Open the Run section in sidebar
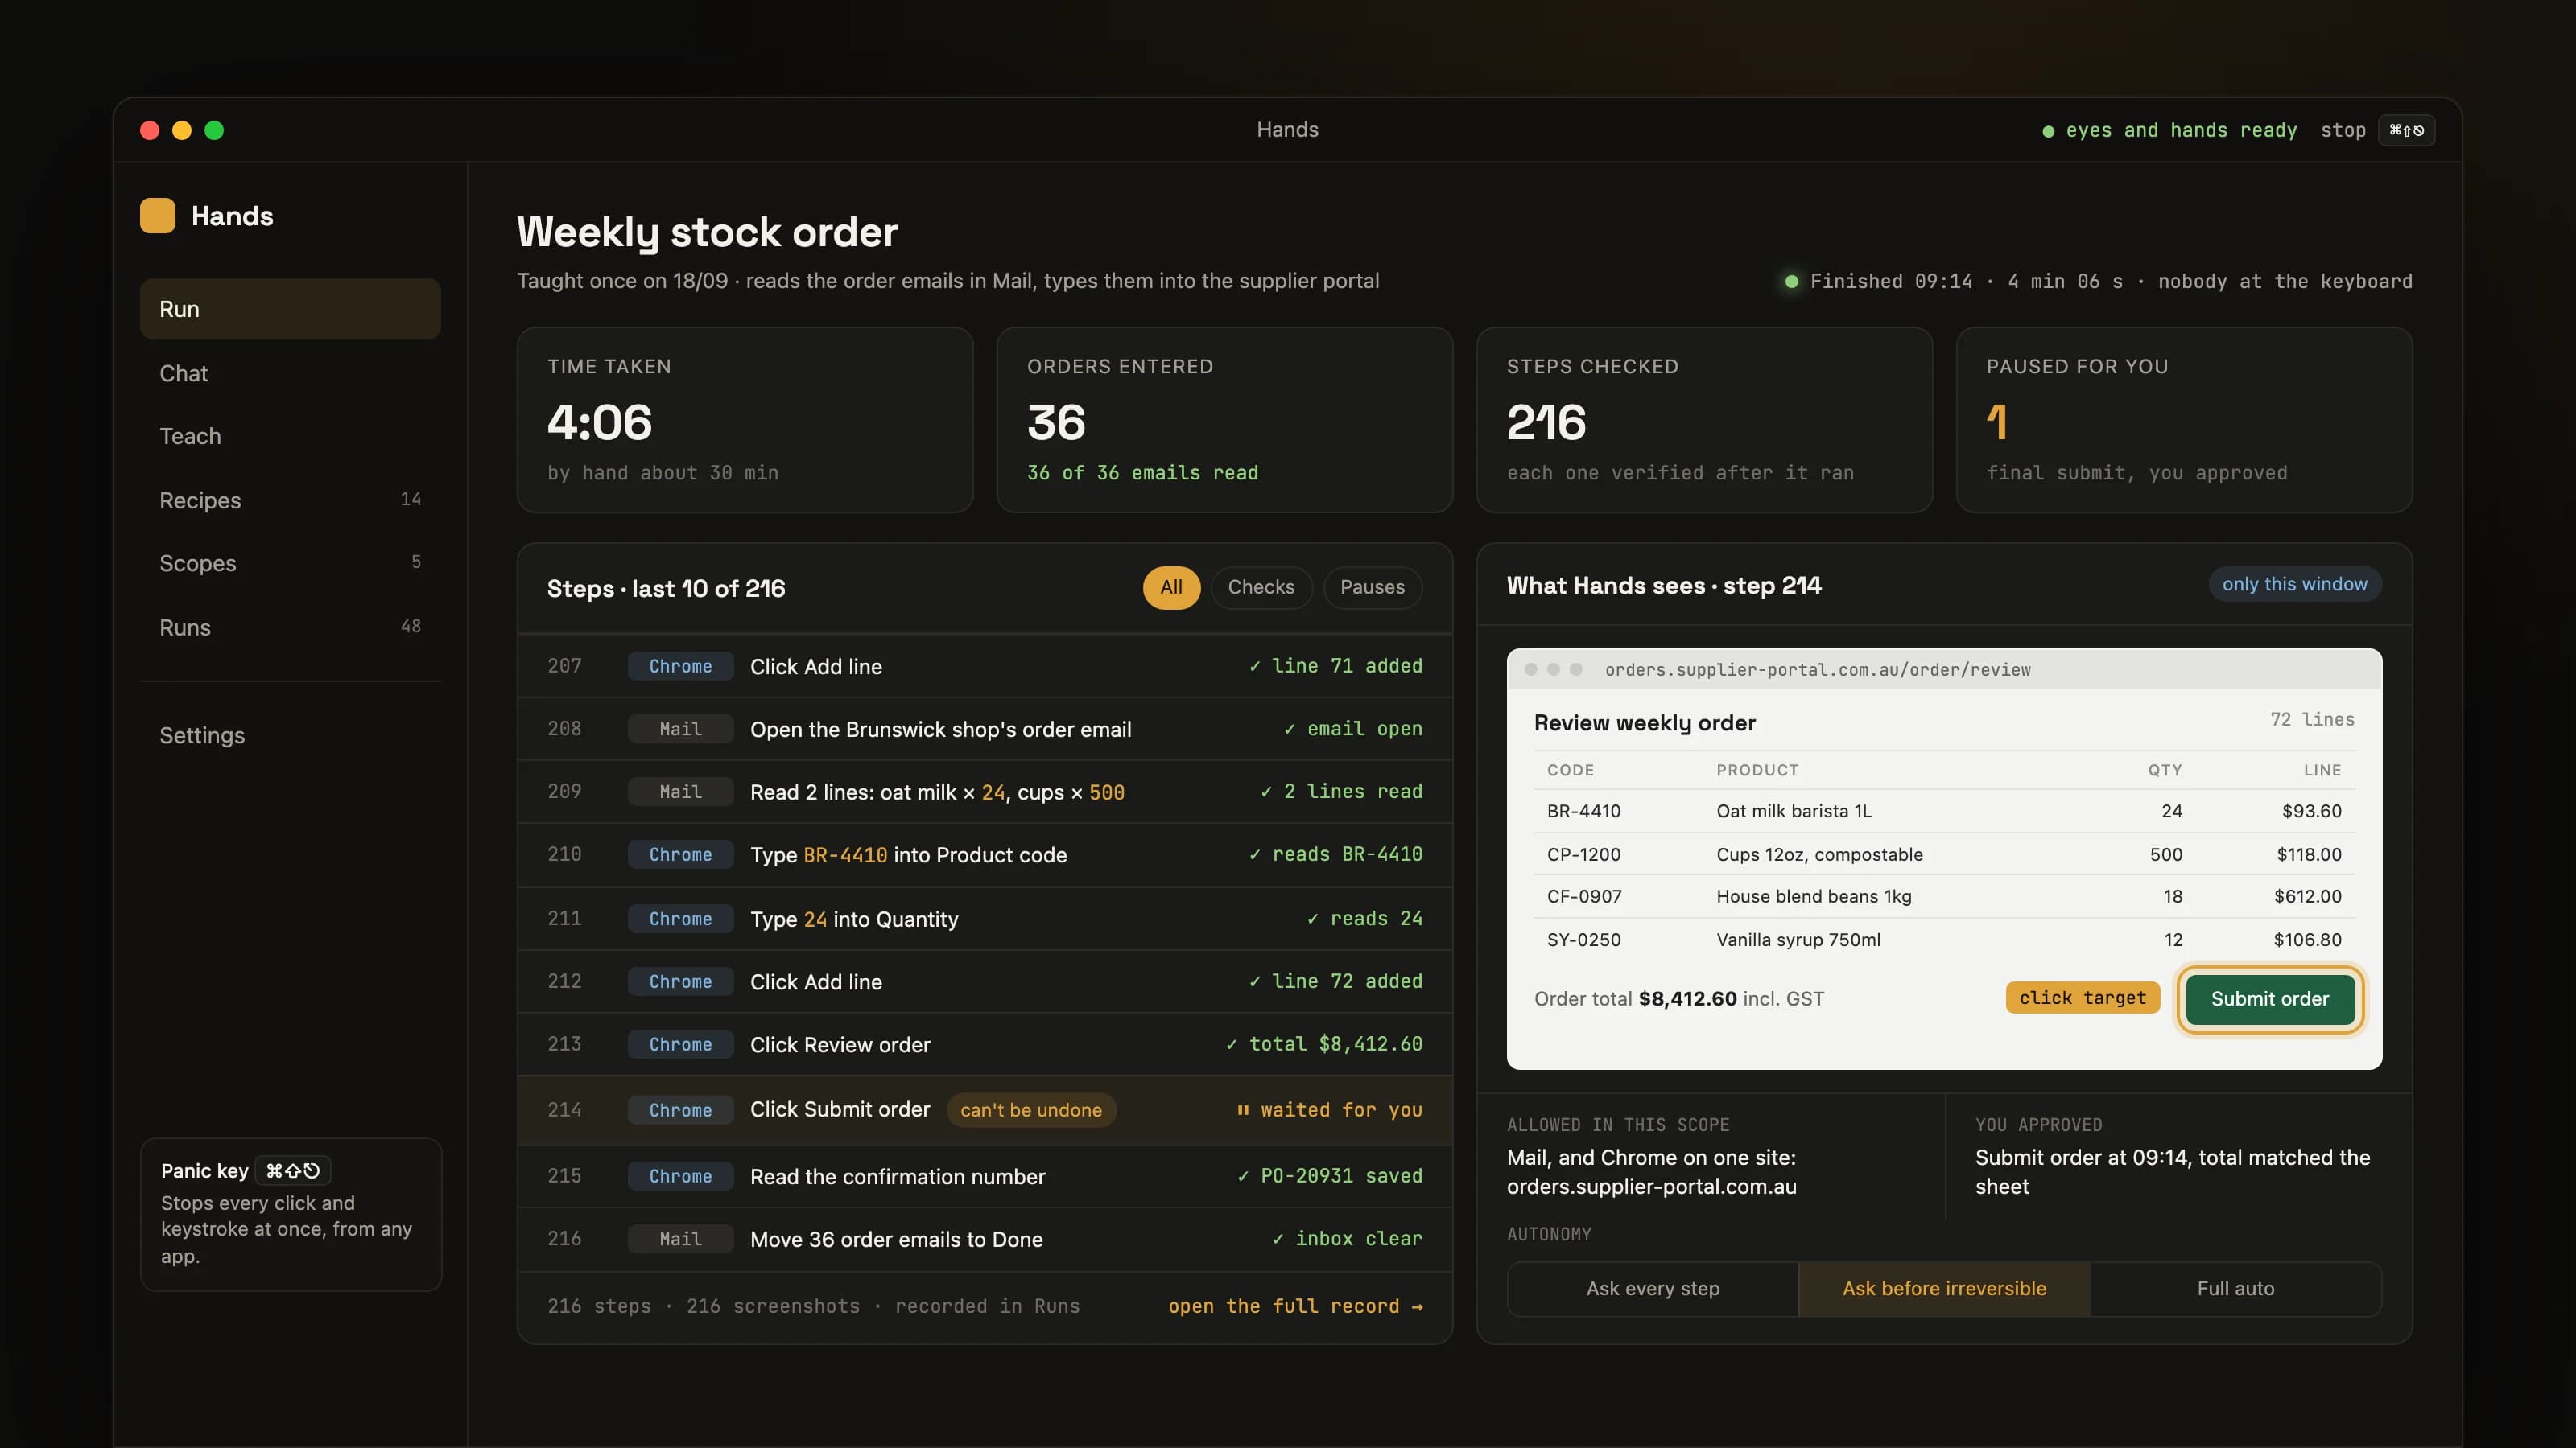The height and width of the screenshot is (1448, 2576). [x=290, y=309]
